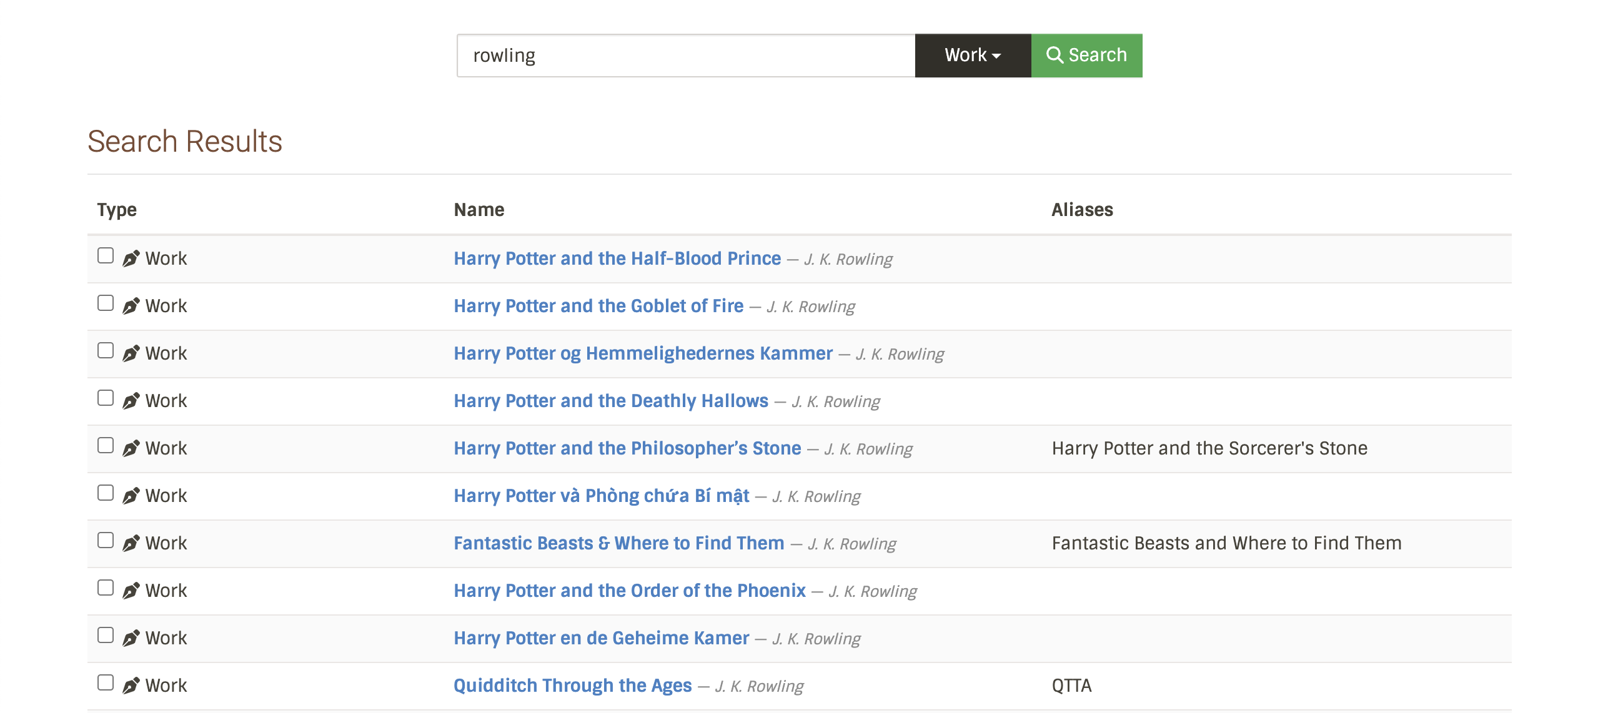This screenshot has height=713, width=1598.
Task: Tick the checkbox for Half-Blood Prince
Action: click(x=106, y=255)
